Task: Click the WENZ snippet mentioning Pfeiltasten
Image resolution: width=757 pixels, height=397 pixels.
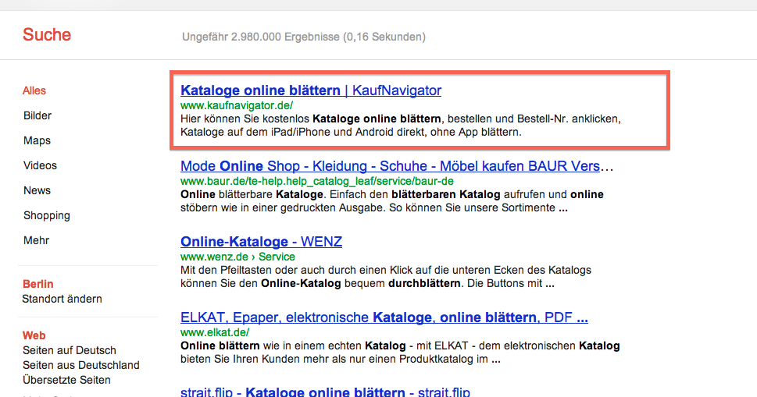Action: [386, 277]
